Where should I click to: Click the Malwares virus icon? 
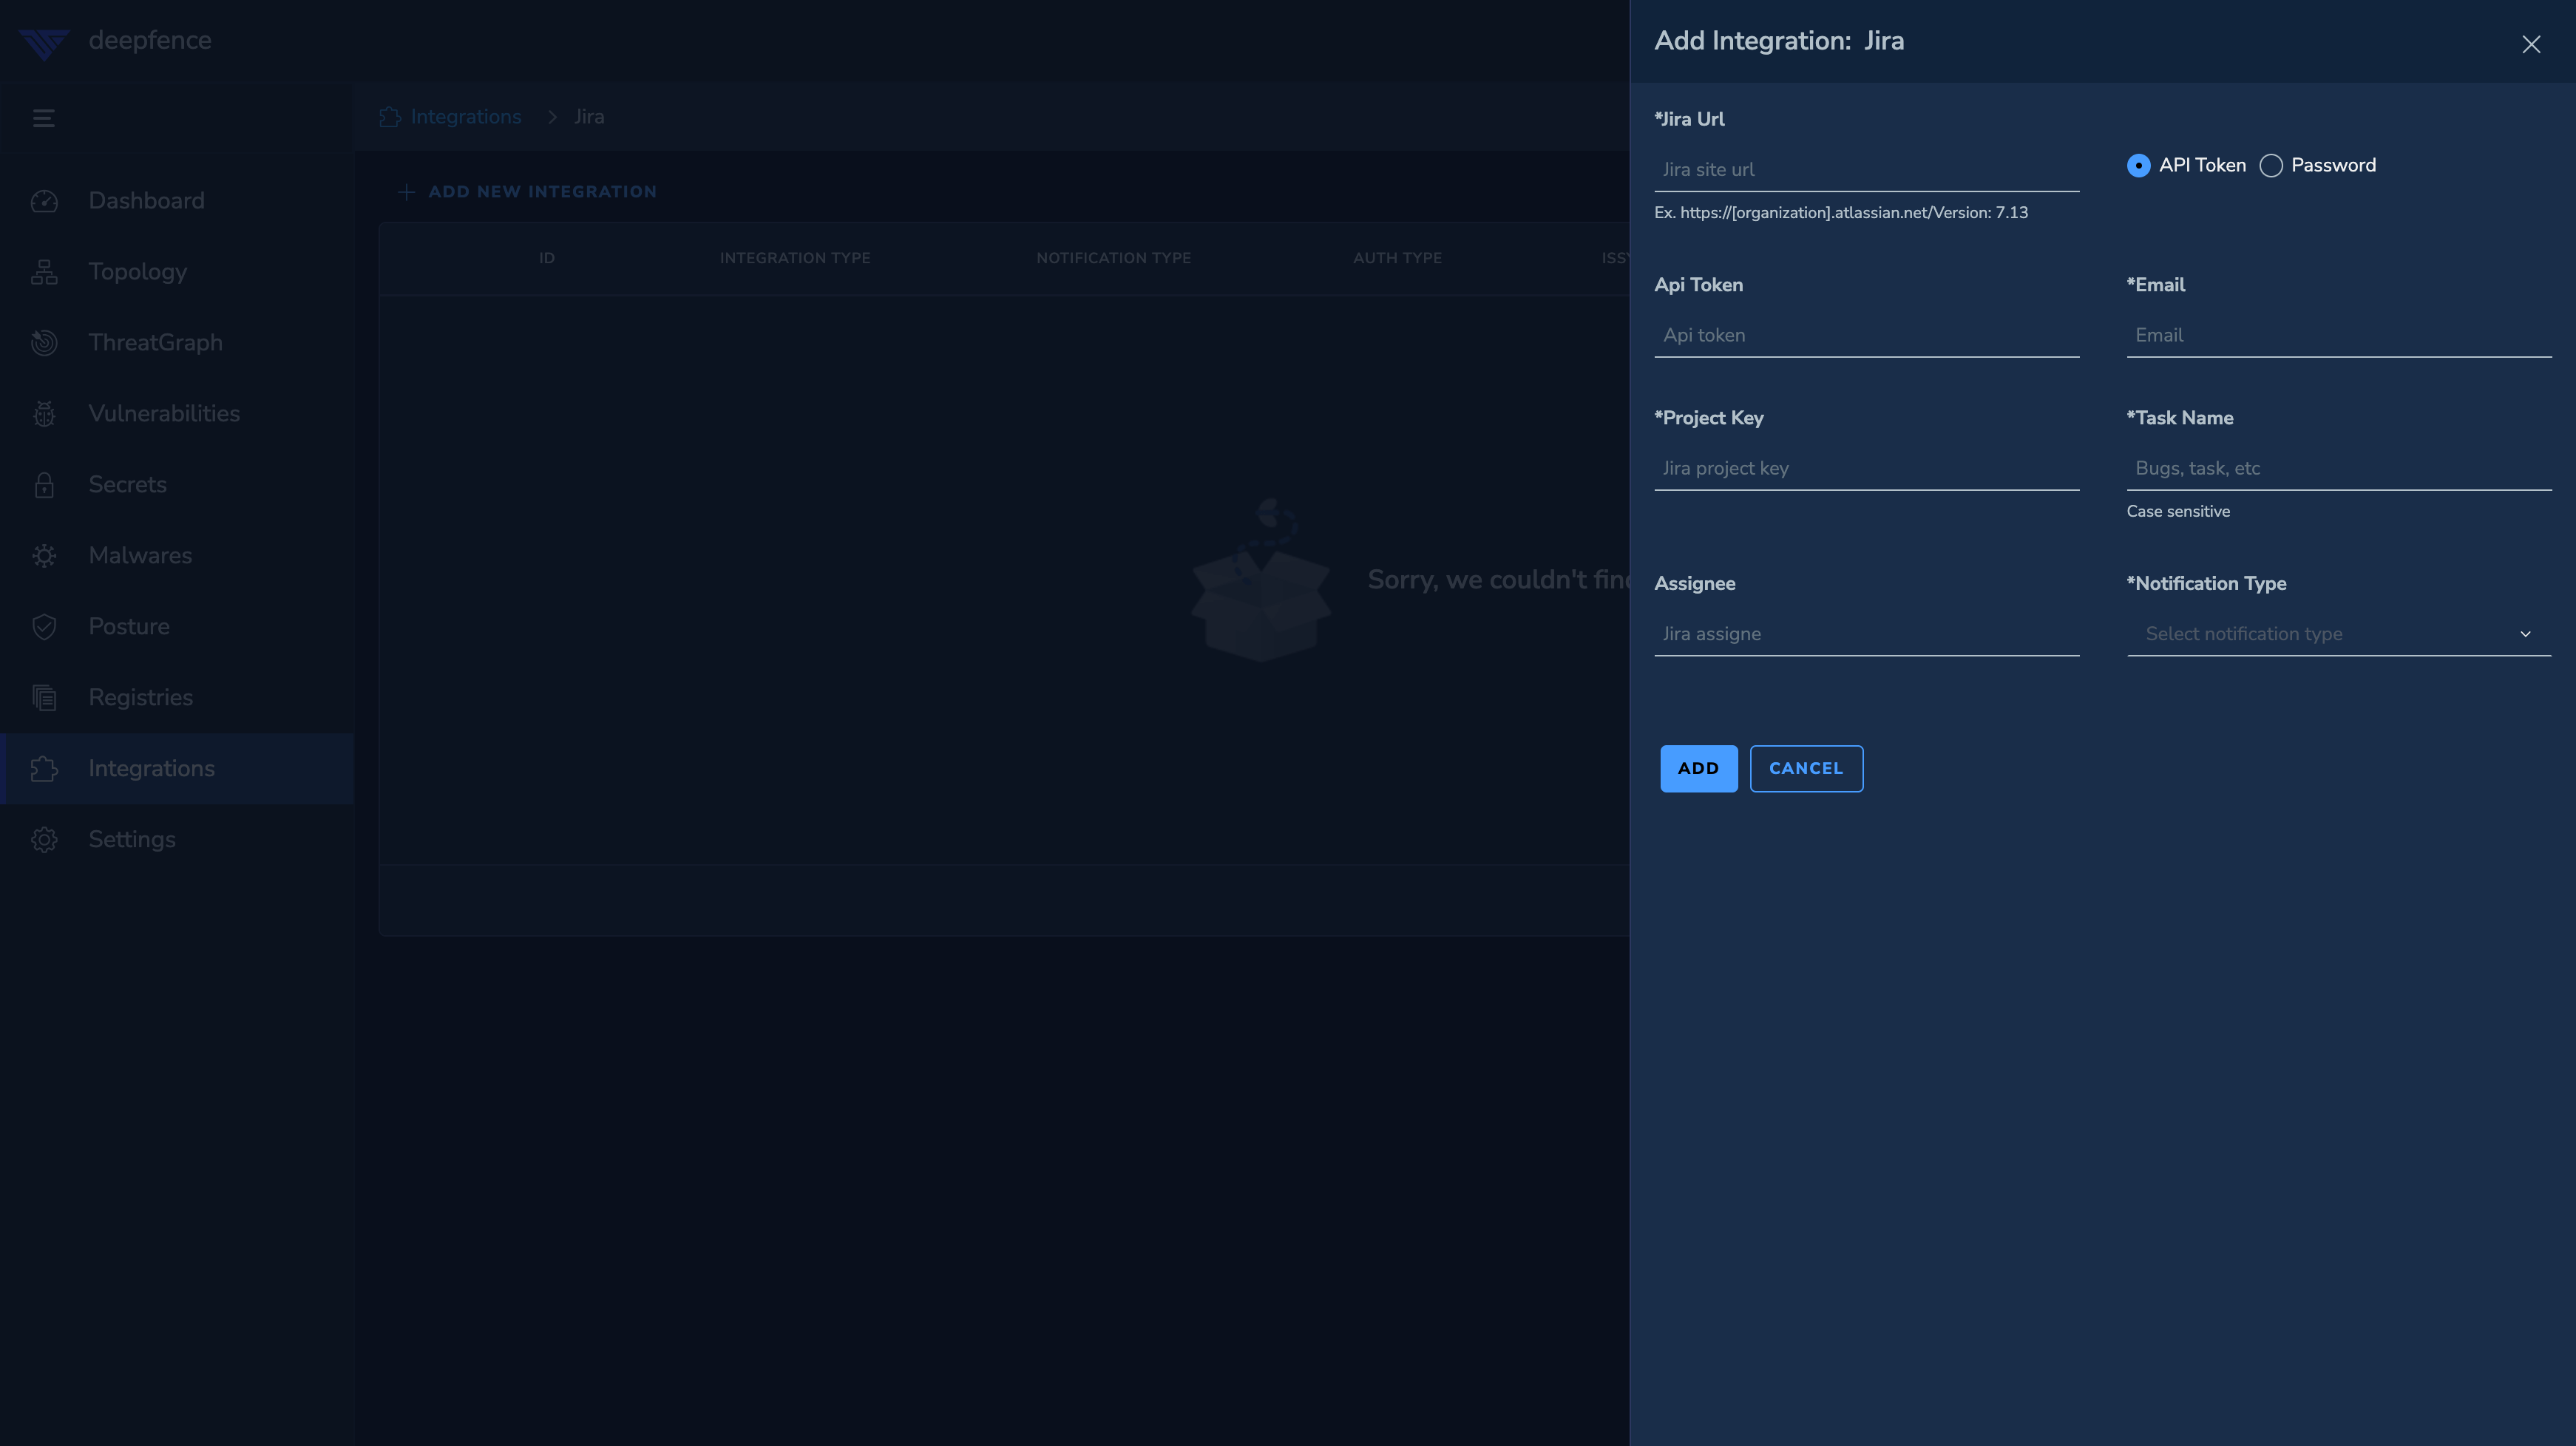point(44,556)
